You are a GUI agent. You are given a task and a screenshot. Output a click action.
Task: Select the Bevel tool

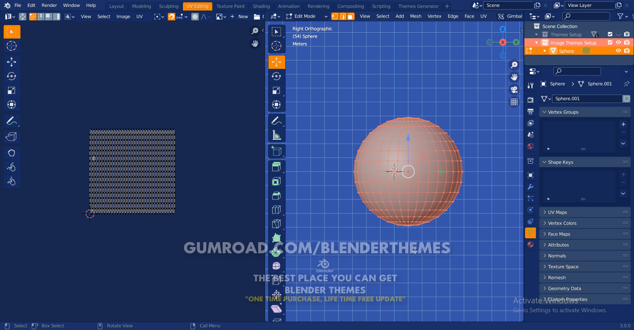click(276, 196)
